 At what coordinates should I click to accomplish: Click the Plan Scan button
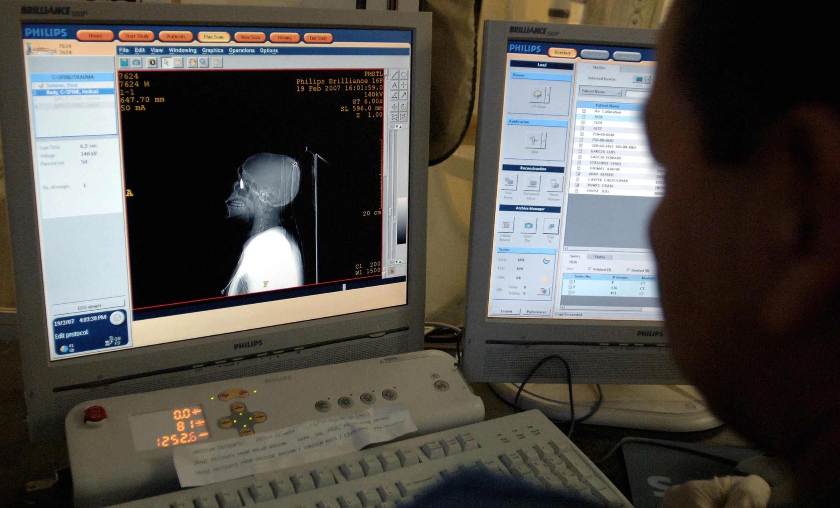point(214,37)
